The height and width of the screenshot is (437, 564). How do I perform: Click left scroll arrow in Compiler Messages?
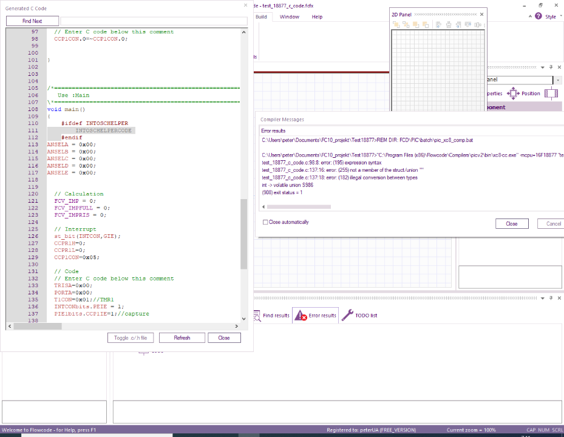coord(263,207)
